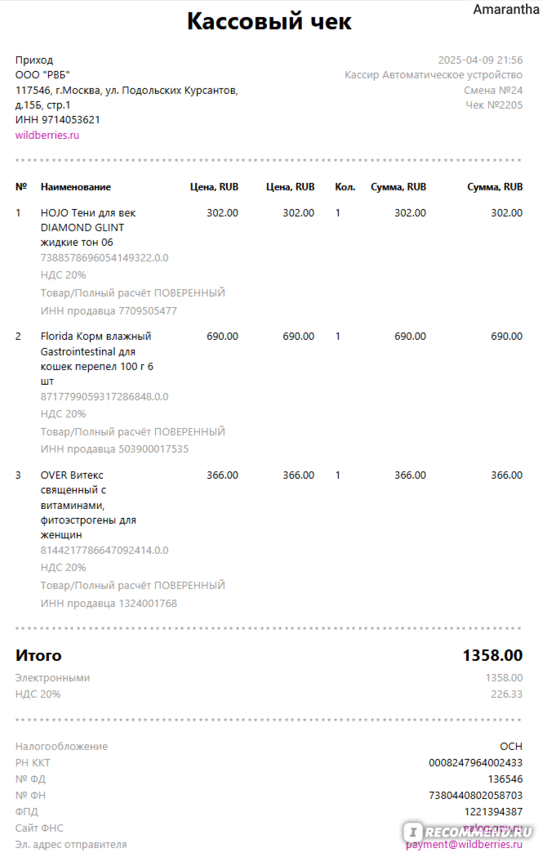Image resolution: width=543 pixels, height=853 pixels.
Task: Click the Amarantha username label
Action: [506, 9]
